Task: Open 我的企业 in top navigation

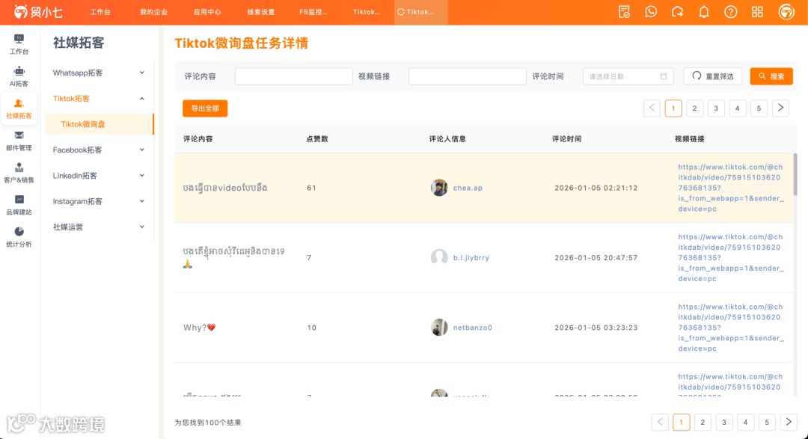Action: [153, 12]
